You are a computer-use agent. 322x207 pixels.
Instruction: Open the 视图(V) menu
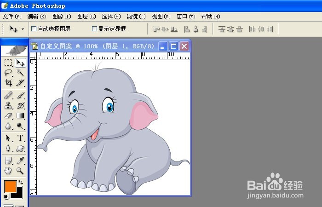click(161, 17)
